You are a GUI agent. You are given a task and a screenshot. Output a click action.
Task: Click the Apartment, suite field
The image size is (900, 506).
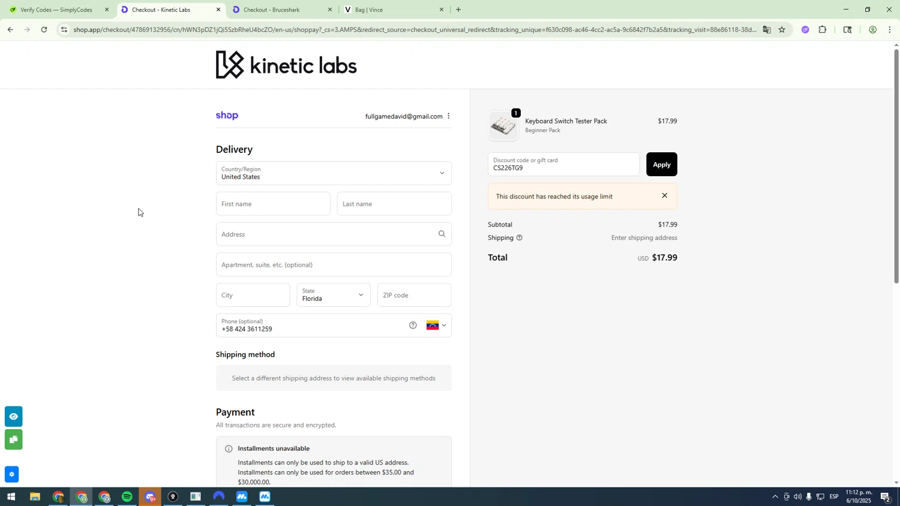334,264
